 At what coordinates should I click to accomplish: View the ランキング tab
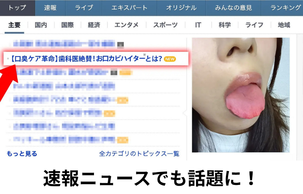285,8
